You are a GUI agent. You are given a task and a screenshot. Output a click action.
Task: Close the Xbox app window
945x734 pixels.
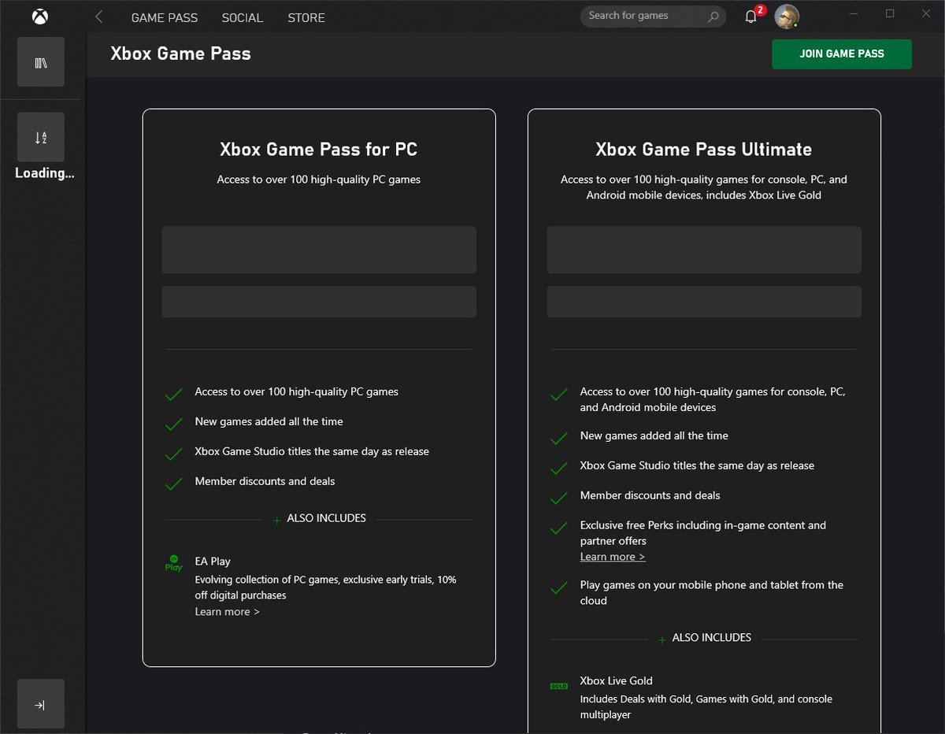[925, 13]
